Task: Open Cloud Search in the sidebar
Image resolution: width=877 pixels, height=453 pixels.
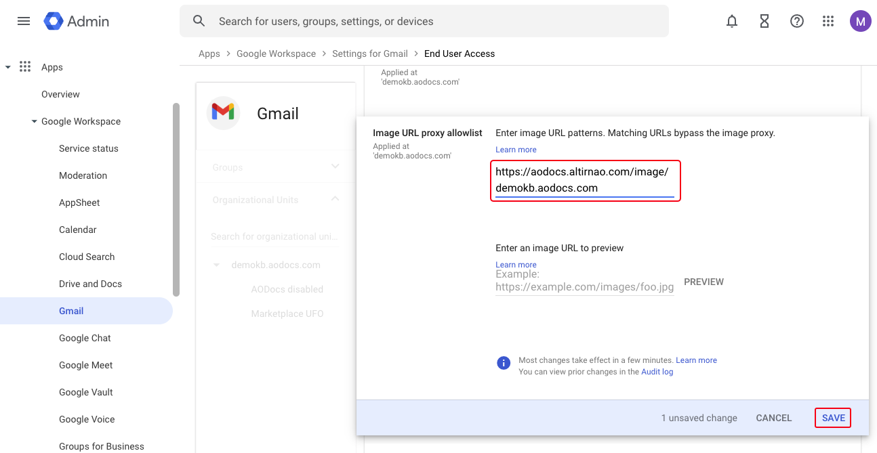Action: (87, 257)
